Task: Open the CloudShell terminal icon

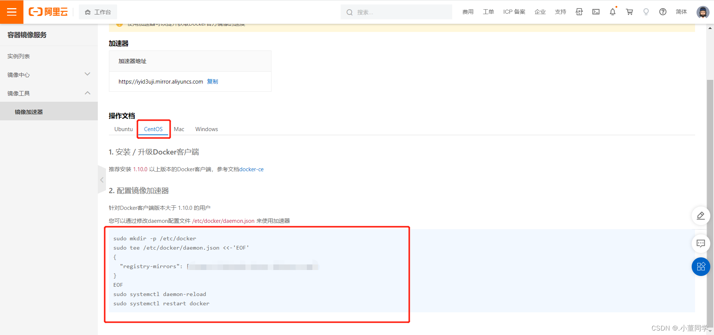Action: 596,12
